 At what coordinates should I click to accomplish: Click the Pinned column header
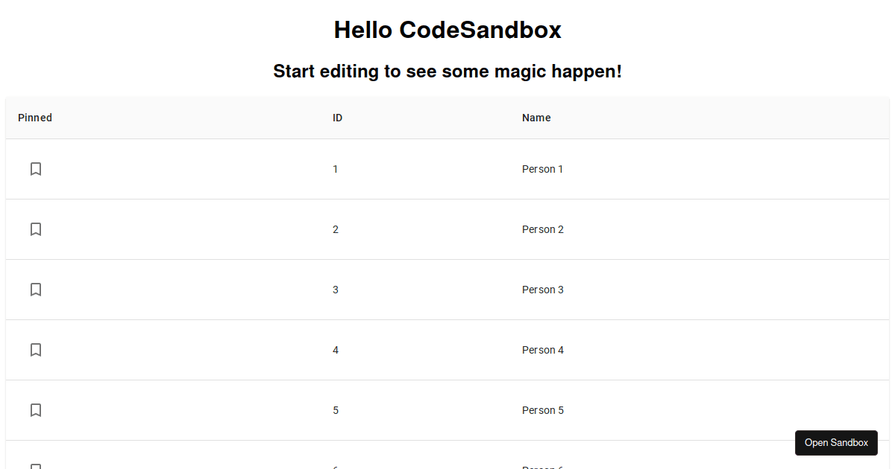point(34,118)
